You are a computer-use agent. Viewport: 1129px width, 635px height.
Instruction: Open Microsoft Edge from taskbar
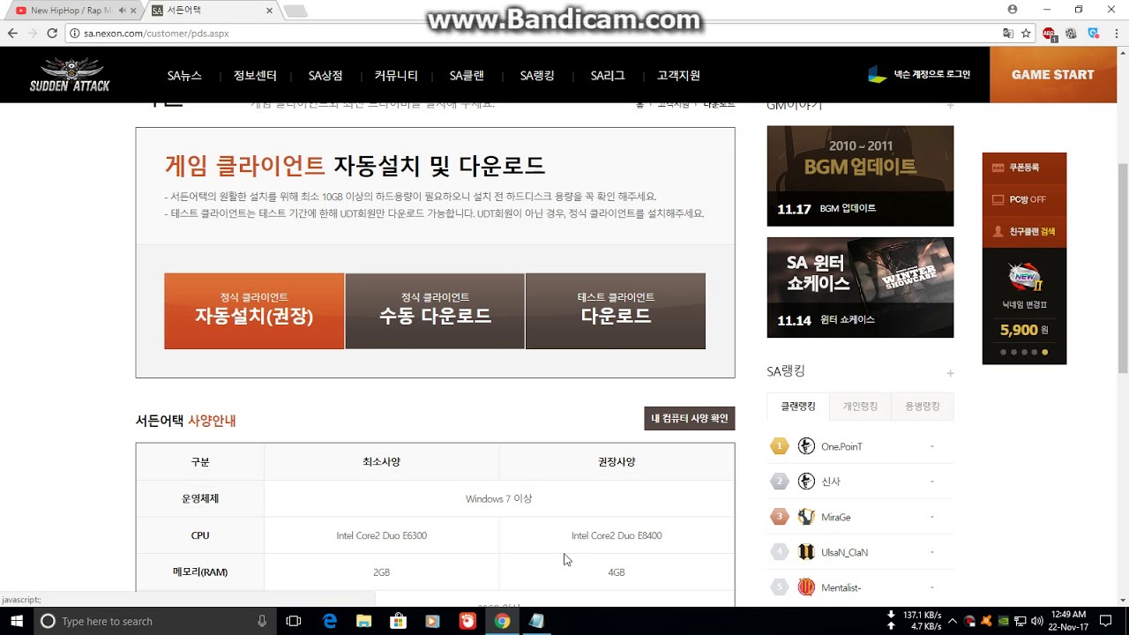(x=330, y=621)
